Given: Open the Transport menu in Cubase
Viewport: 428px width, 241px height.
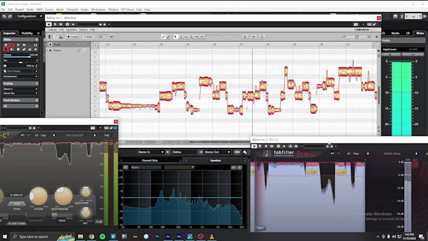Looking at the screenshot, I should [72, 9].
